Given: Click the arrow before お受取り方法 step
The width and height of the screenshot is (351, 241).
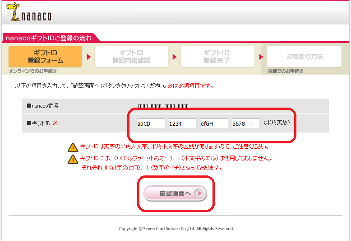Looking at the screenshot, I should (x=260, y=57).
